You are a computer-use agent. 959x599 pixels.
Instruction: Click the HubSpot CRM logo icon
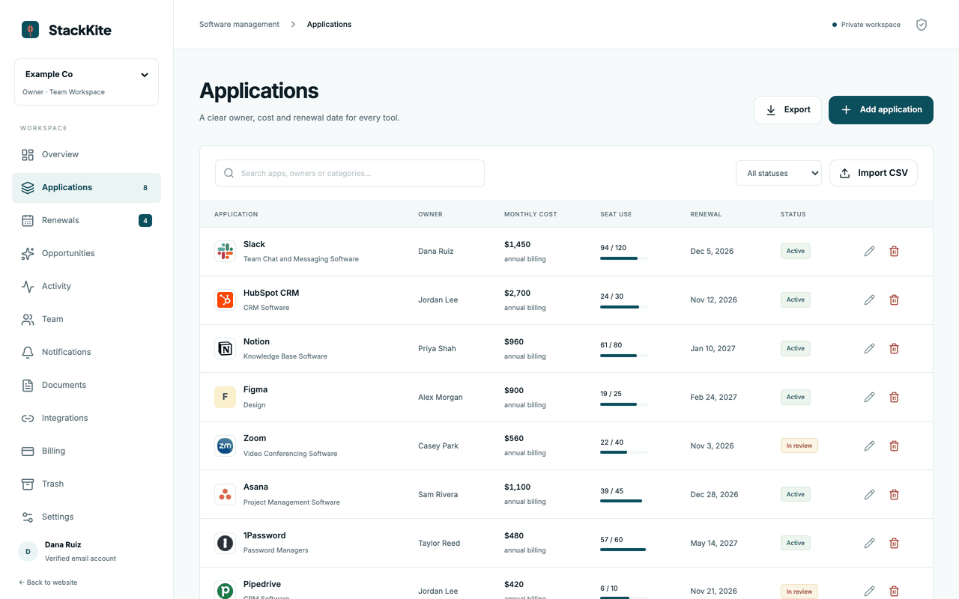(x=225, y=300)
